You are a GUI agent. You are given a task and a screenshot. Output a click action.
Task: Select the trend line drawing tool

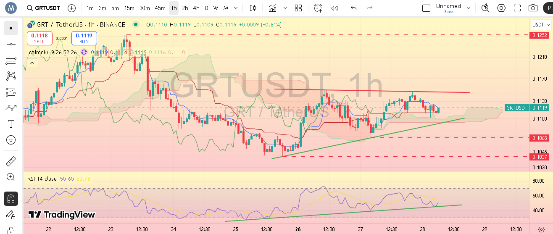[11, 44]
